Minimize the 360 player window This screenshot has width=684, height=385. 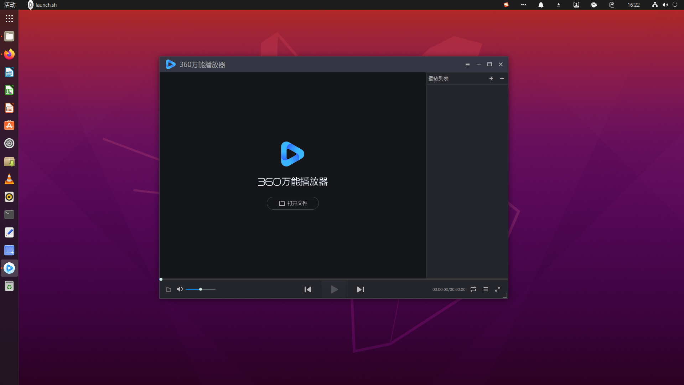tap(478, 65)
